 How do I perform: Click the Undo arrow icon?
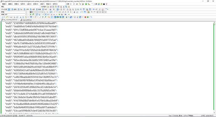[31, 17]
